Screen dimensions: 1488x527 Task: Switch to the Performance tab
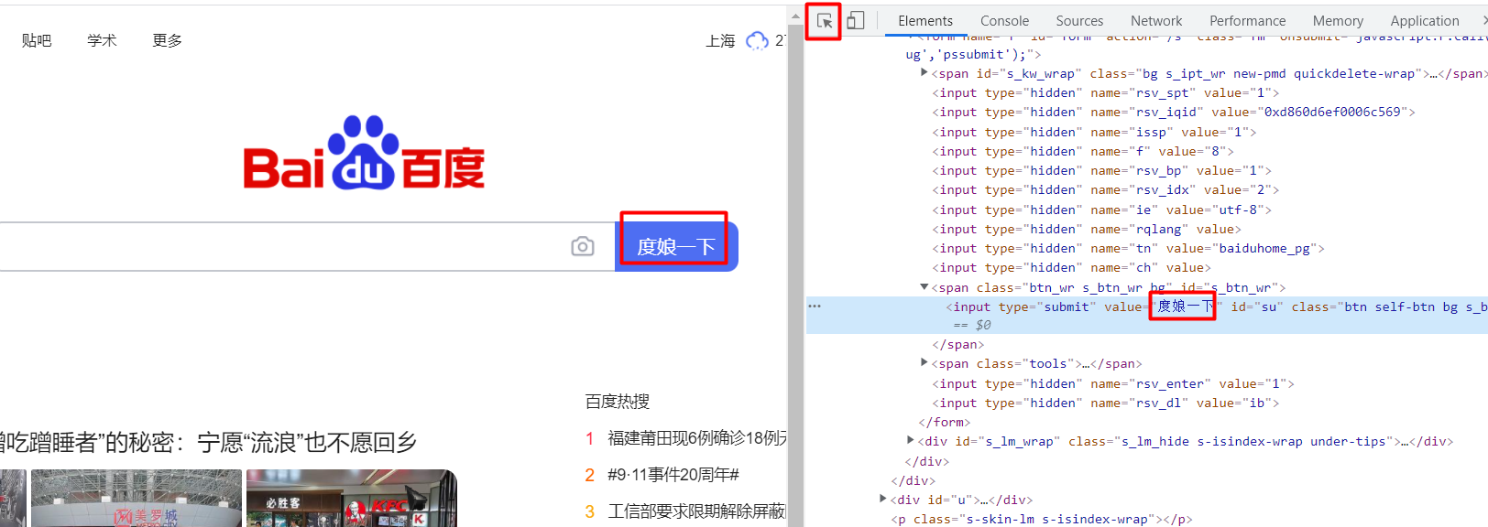pos(1247,21)
